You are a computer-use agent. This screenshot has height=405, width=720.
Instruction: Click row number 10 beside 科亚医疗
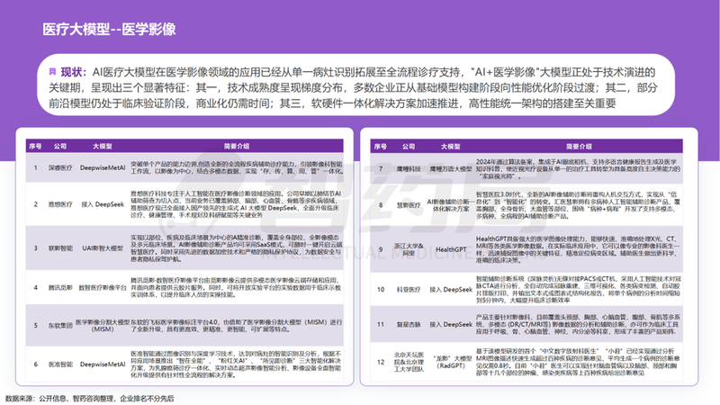[x=380, y=290]
